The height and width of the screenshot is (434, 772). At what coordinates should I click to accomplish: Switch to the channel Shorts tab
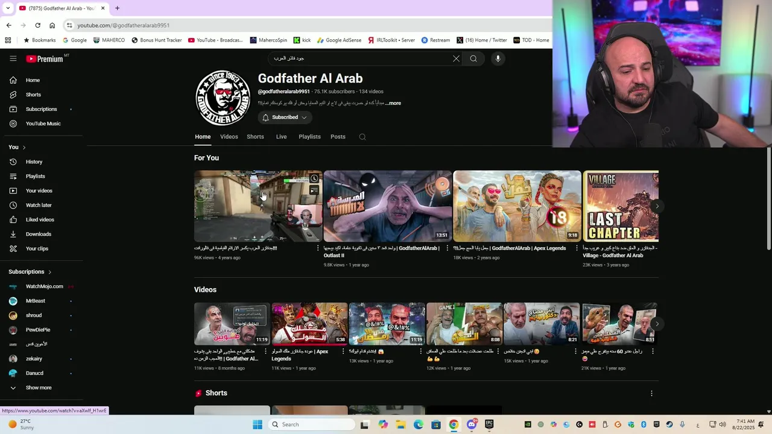(255, 137)
